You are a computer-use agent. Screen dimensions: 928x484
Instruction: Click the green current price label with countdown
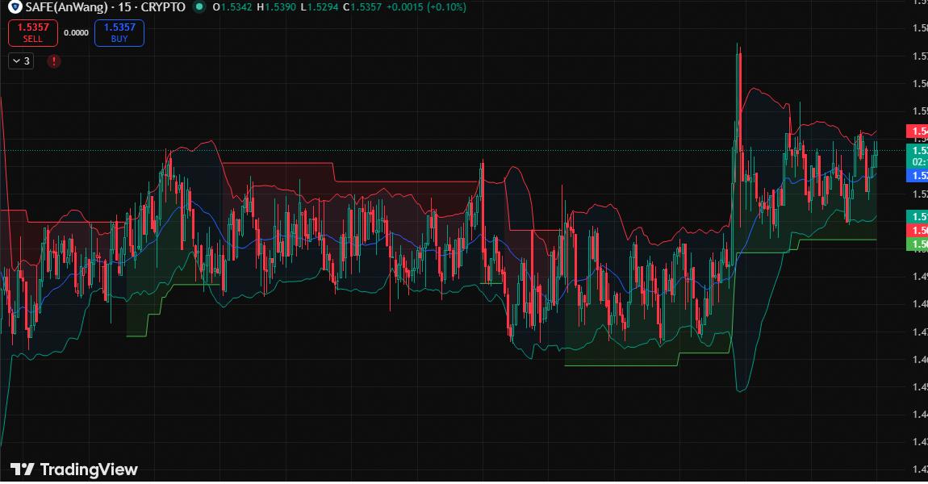pyautogui.click(x=917, y=156)
